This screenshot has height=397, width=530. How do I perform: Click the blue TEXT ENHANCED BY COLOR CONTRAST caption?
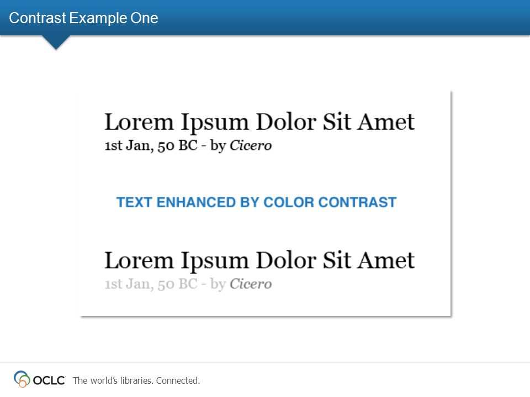(256, 202)
